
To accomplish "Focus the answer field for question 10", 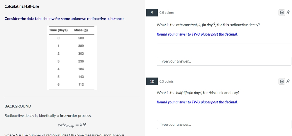I will [224, 125].
